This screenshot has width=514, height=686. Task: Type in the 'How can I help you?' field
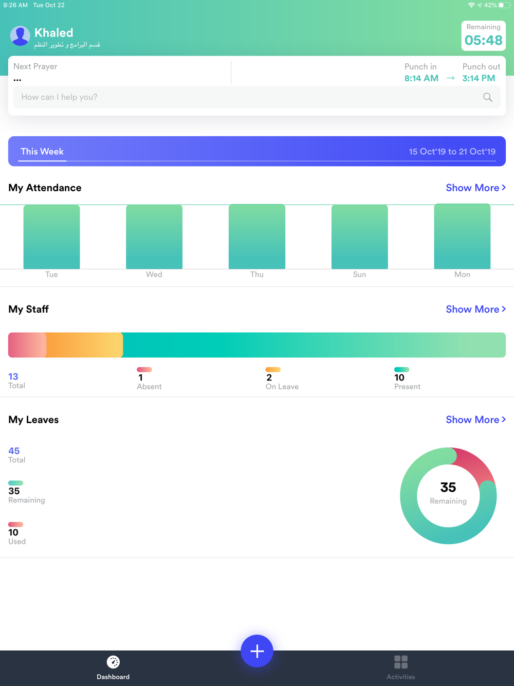[247, 97]
